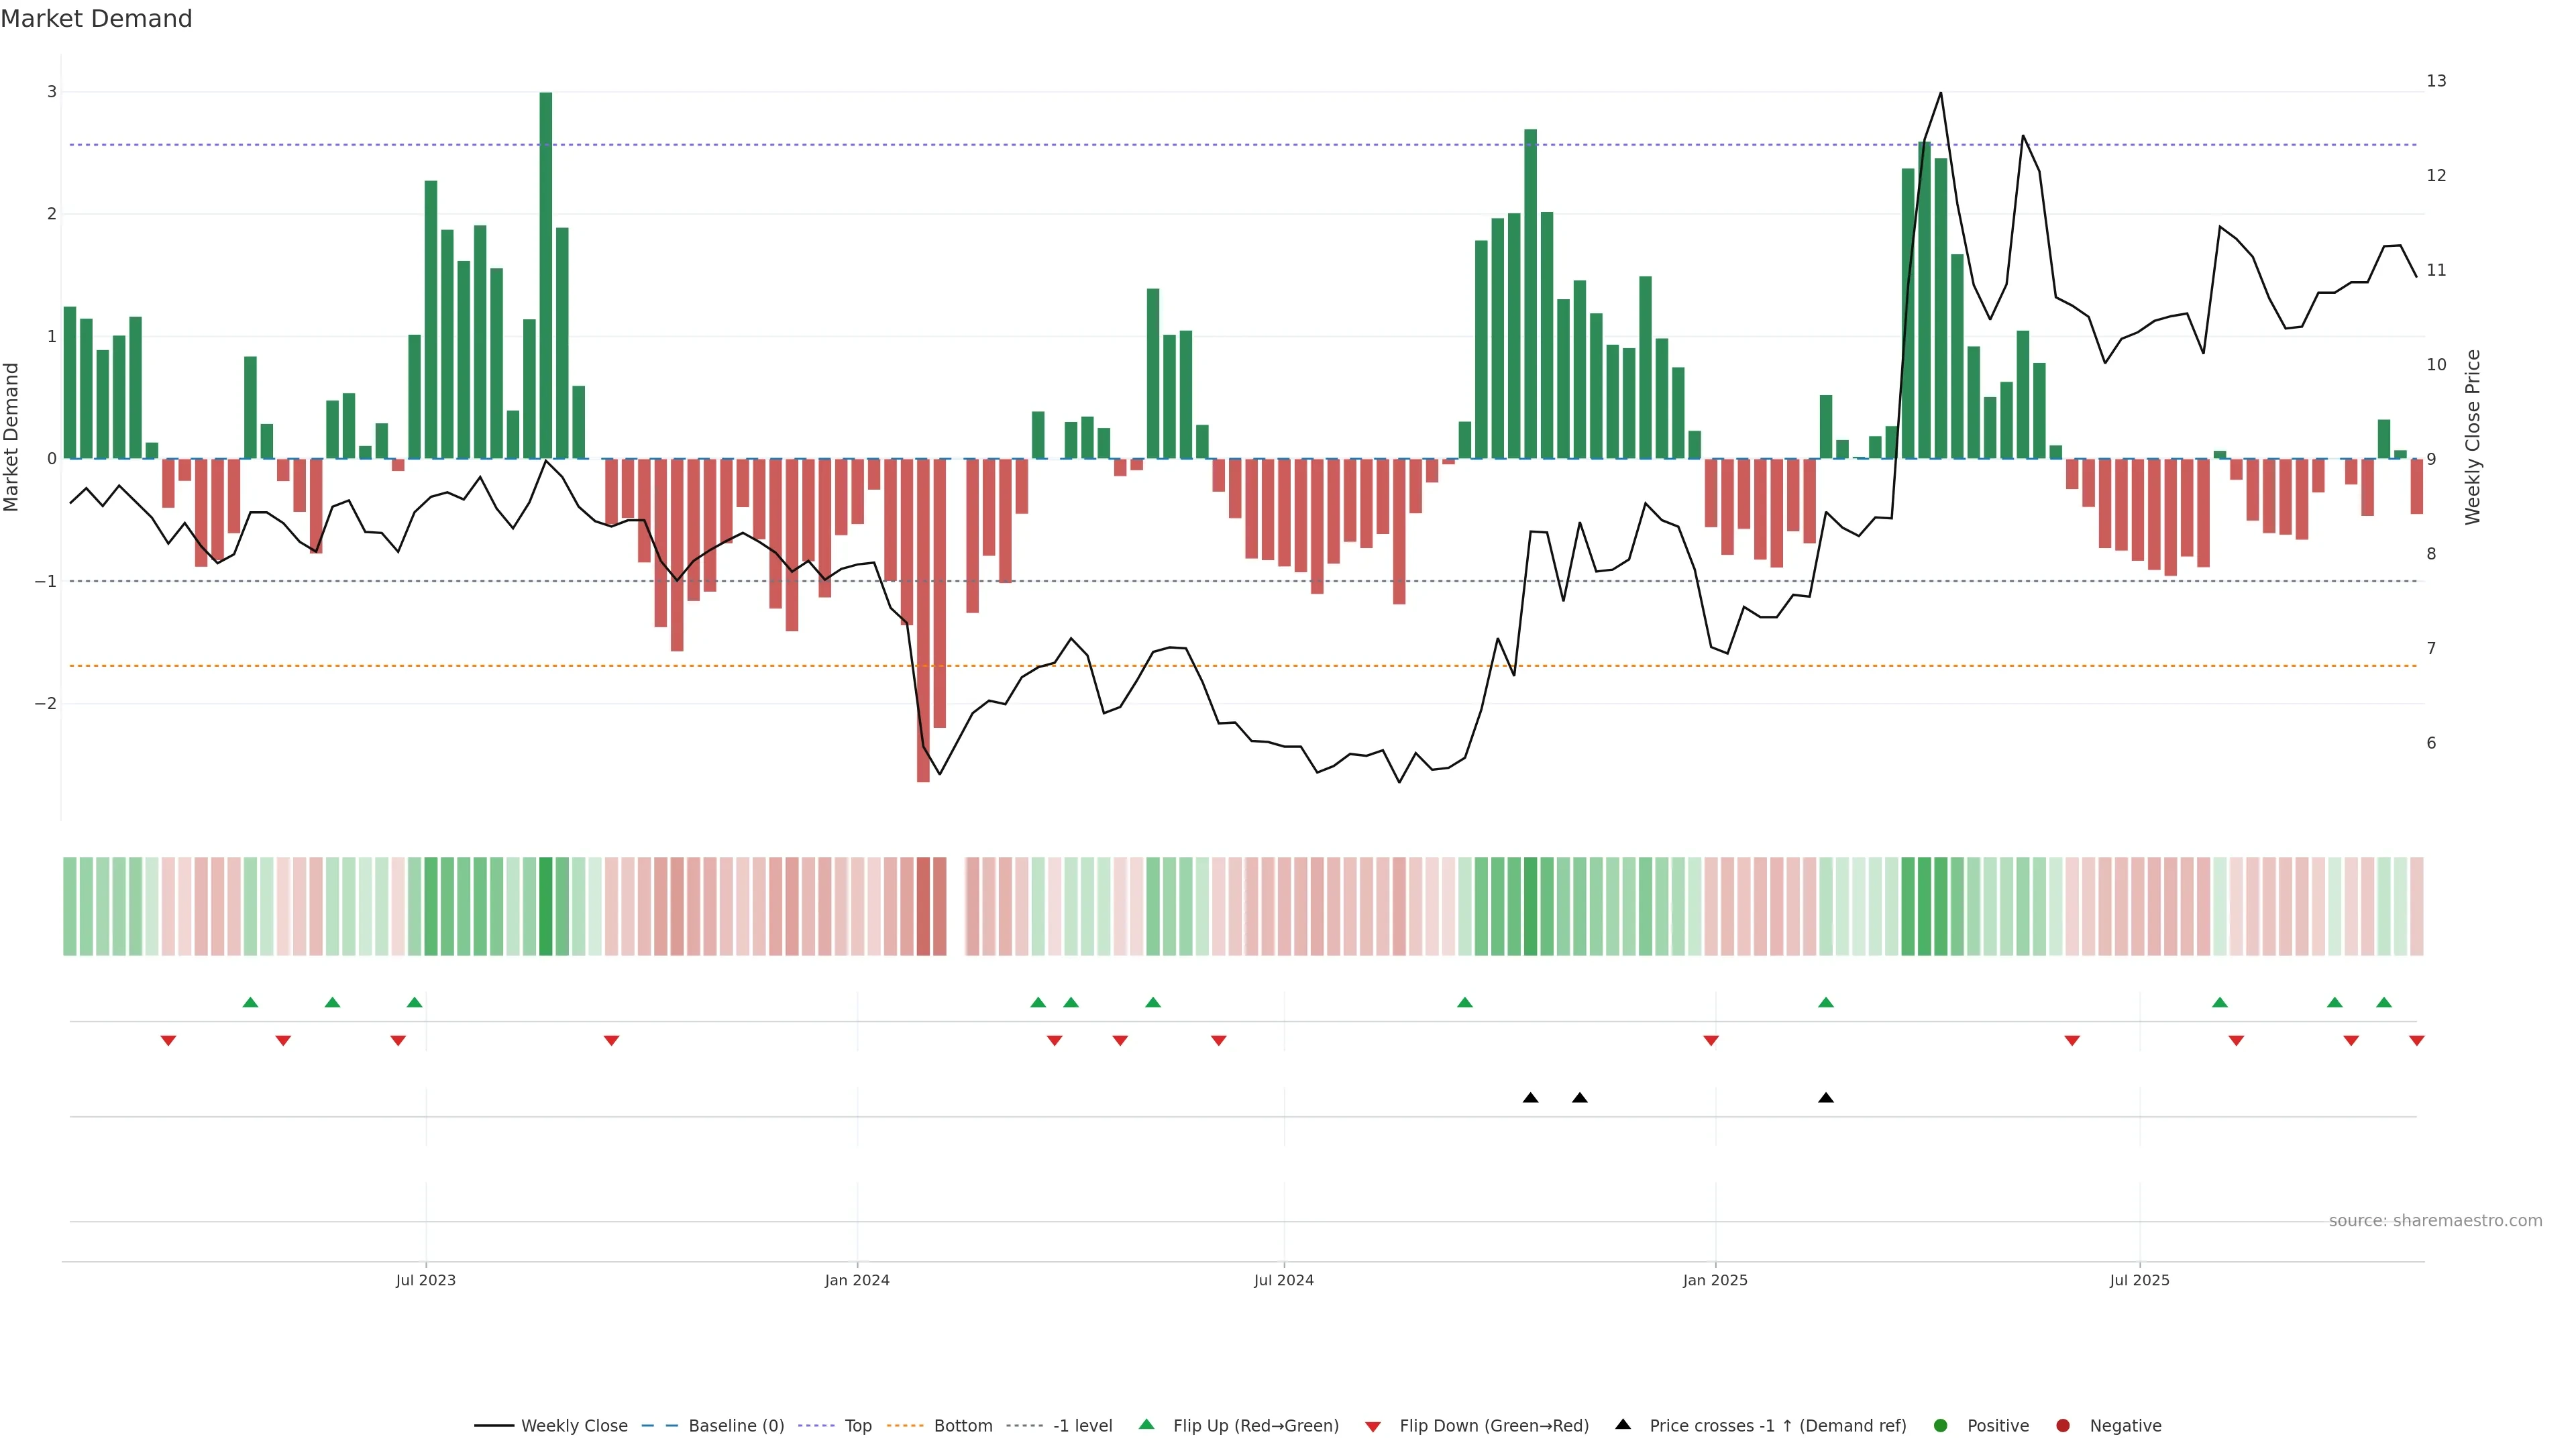The height and width of the screenshot is (1449, 2576).
Task: Click the Jan 2025 x-axis label
Action: (x=1715, y=1280)
